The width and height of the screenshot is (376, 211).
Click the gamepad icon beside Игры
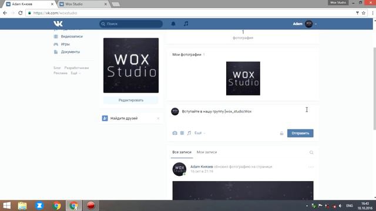click(56, 44)
